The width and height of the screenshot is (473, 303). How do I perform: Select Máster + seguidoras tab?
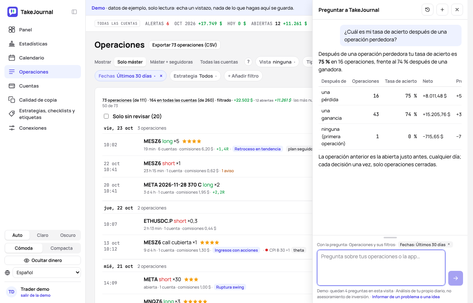(171, 62)
